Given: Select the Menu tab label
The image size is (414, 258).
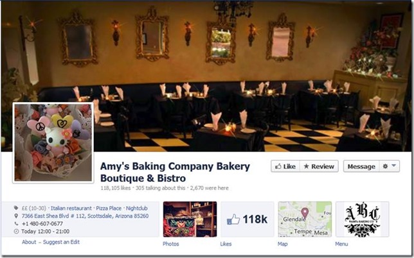Looking at the screenshot, I should [341, 244].
